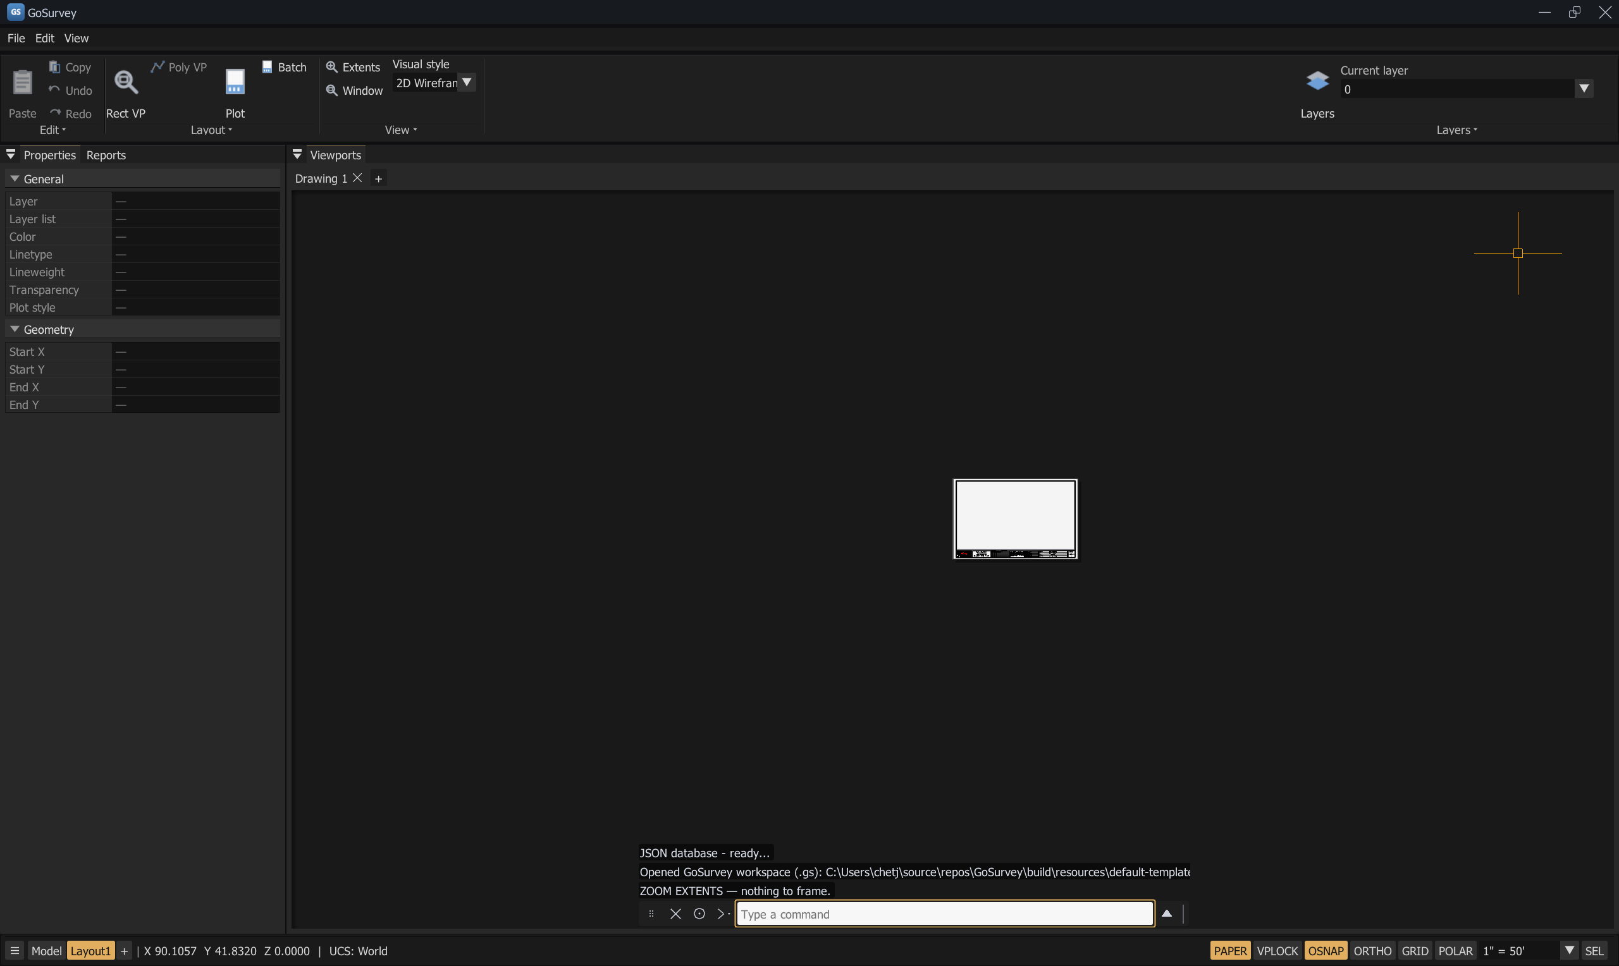Open the viewport scale dropdown arrow
The image size is (1619, 966).
1569,950
